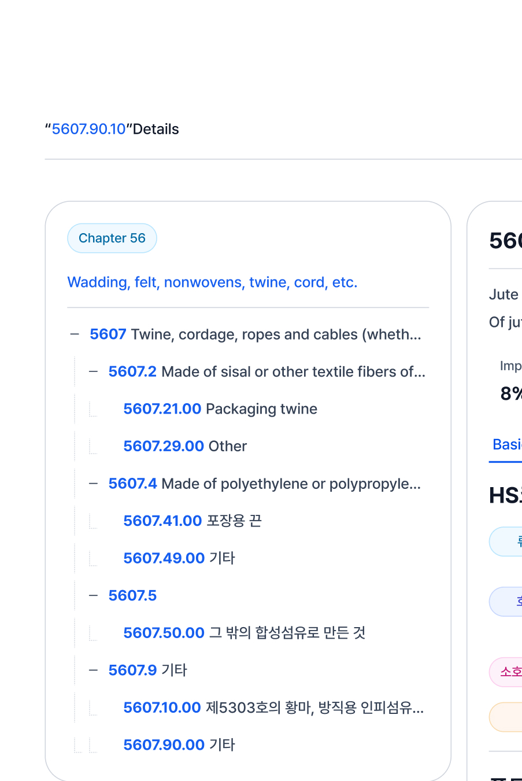Switch to the Basic tab

pos(507,444)
